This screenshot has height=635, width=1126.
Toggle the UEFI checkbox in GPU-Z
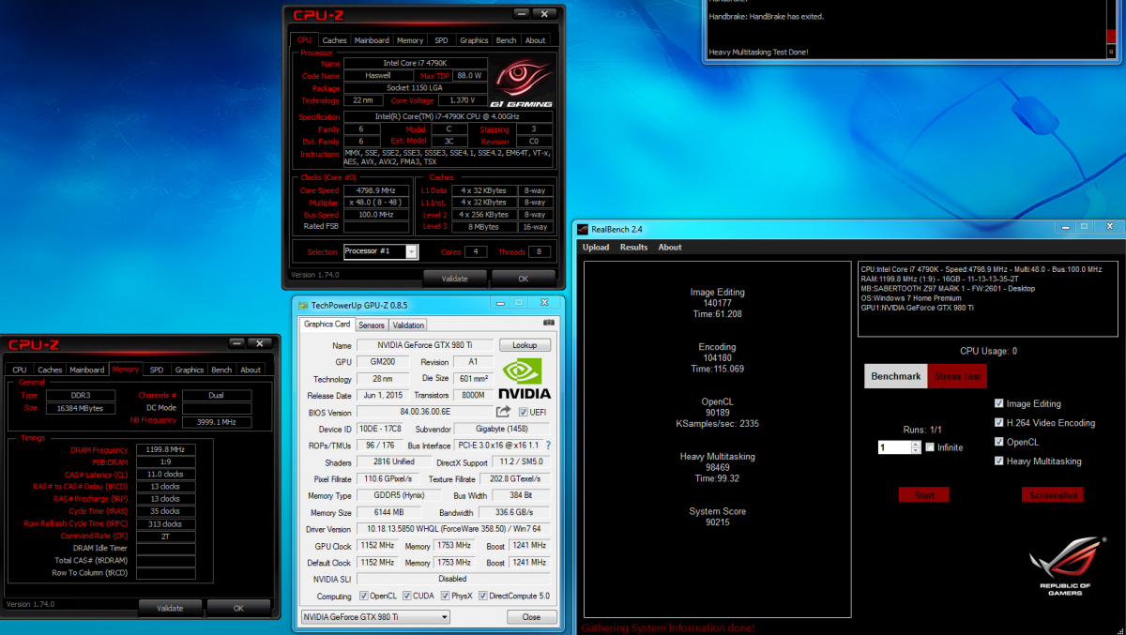point(523,412)
